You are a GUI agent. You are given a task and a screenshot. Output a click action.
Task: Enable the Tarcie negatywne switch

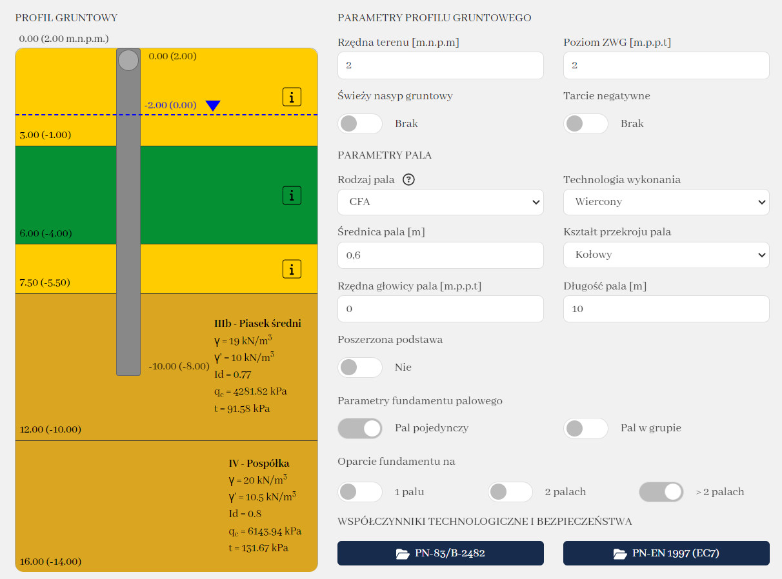[586, 124]
